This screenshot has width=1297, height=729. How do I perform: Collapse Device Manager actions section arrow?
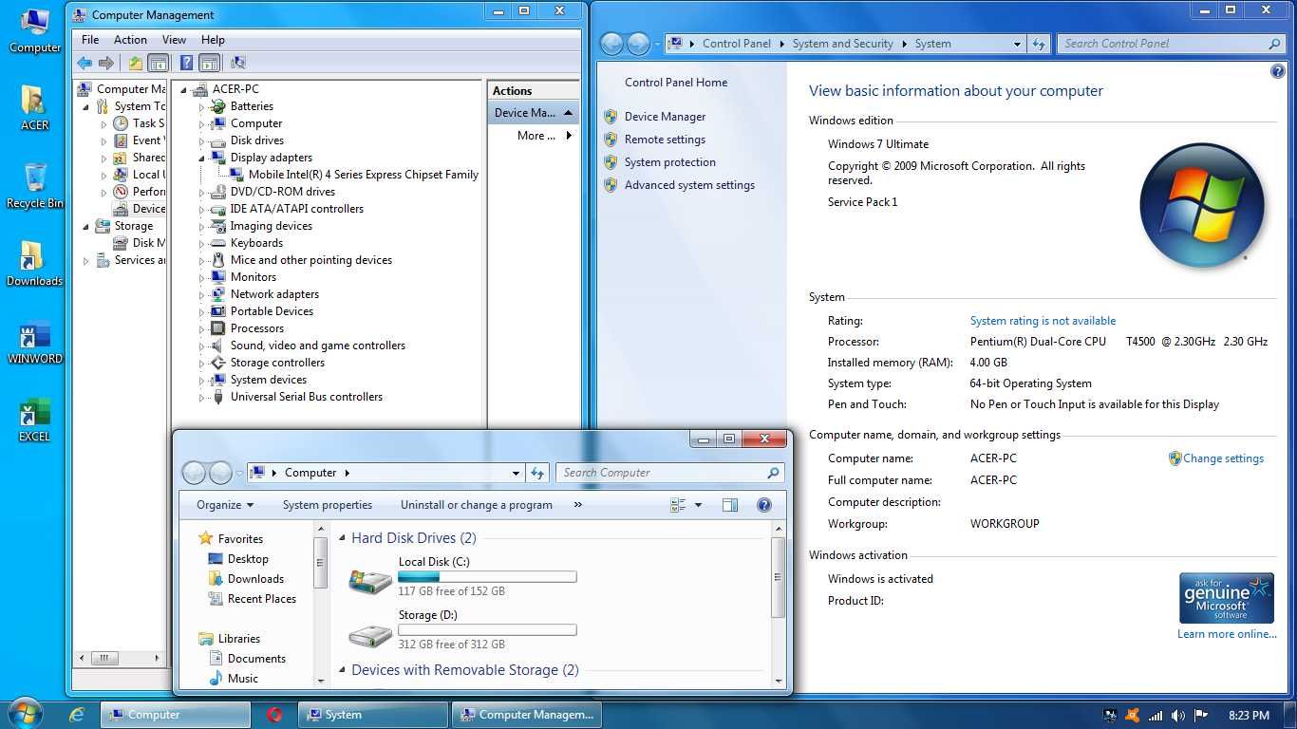569,112
